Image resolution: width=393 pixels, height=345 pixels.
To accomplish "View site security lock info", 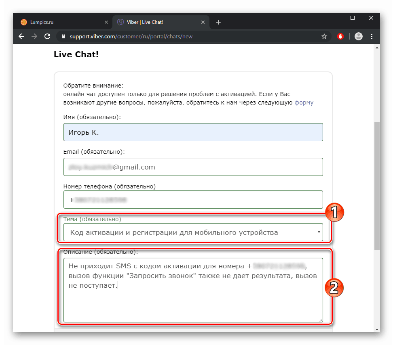I will pyautogui.click(x=63, y=37).
